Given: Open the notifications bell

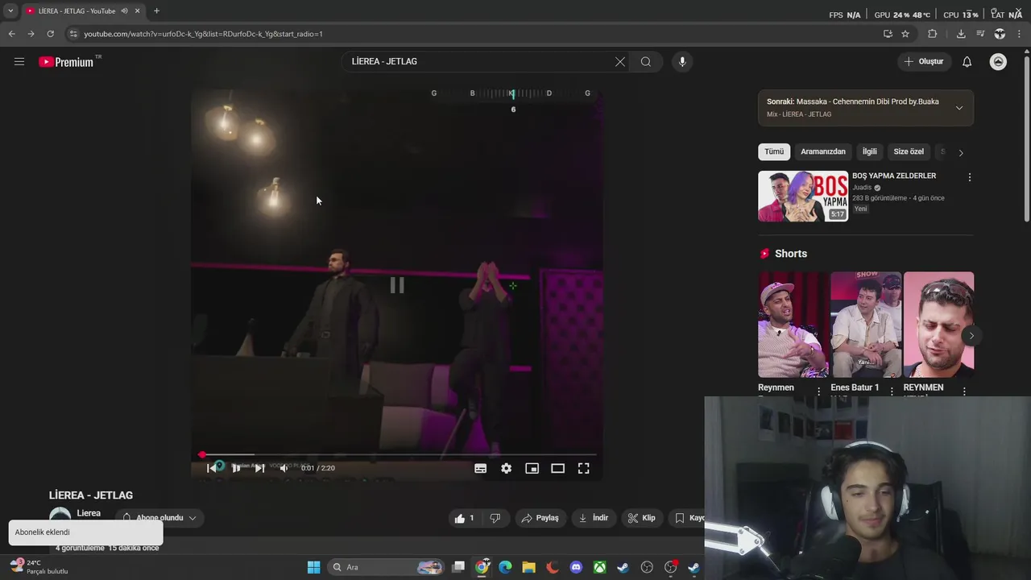Looking at the screenshot, I should (967, 61).
